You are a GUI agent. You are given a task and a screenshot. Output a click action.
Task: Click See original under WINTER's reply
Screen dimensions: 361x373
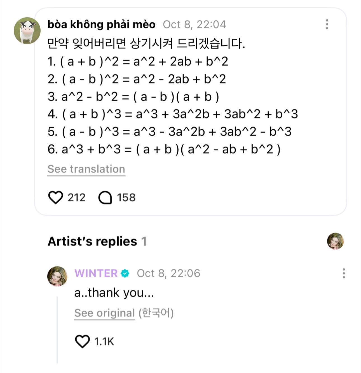pyautogui.click(x=104, y=313)
